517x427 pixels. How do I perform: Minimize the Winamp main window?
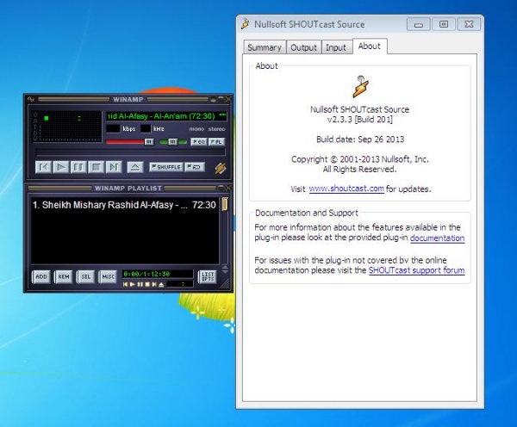click(x=213, y=99)
